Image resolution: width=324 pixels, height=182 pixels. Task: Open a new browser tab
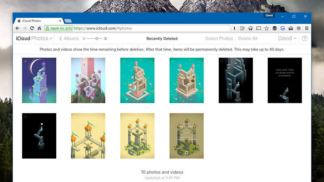[68, 21]
